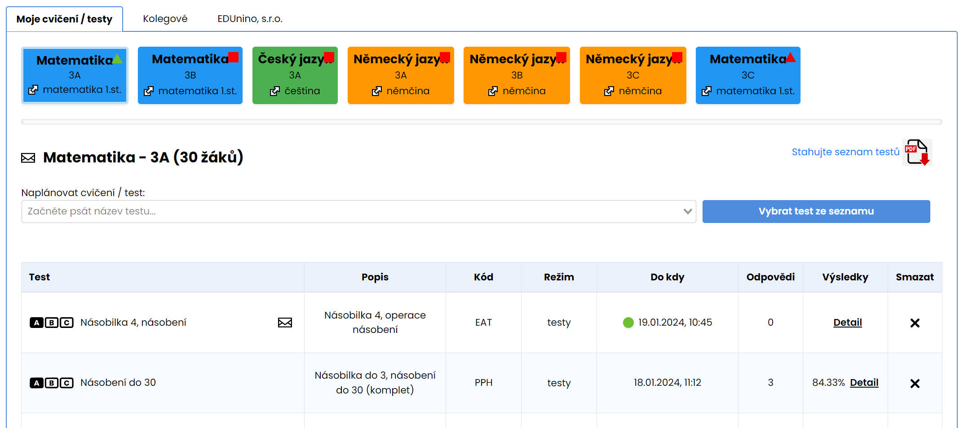Click horizontal scrollbar under class cards

click(482, 122)
